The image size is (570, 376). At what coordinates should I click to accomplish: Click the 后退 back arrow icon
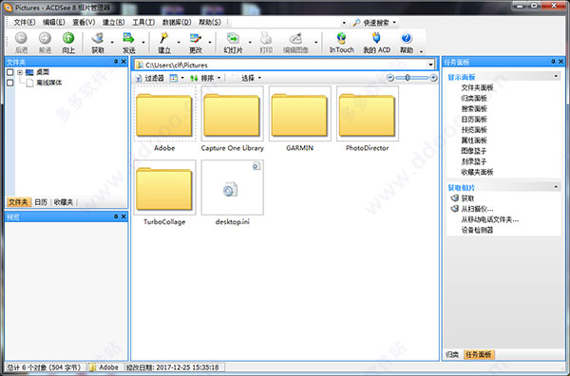pos(21,38)
